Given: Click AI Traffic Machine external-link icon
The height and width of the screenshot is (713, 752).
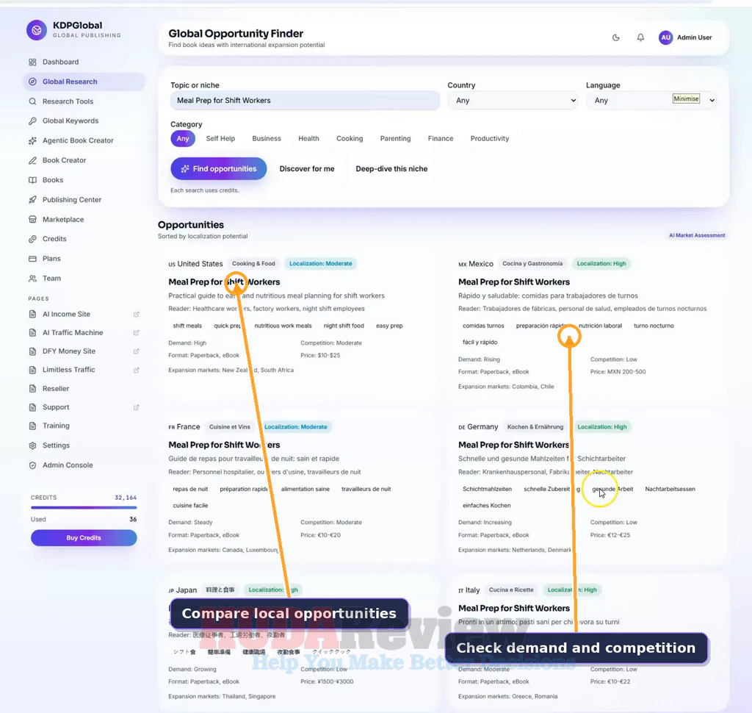Looking at the screenshot, I should 136,333.
